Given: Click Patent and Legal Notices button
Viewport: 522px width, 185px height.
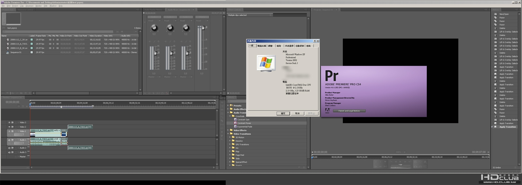Looking at the screenshot, I should [x=349, y=111].
